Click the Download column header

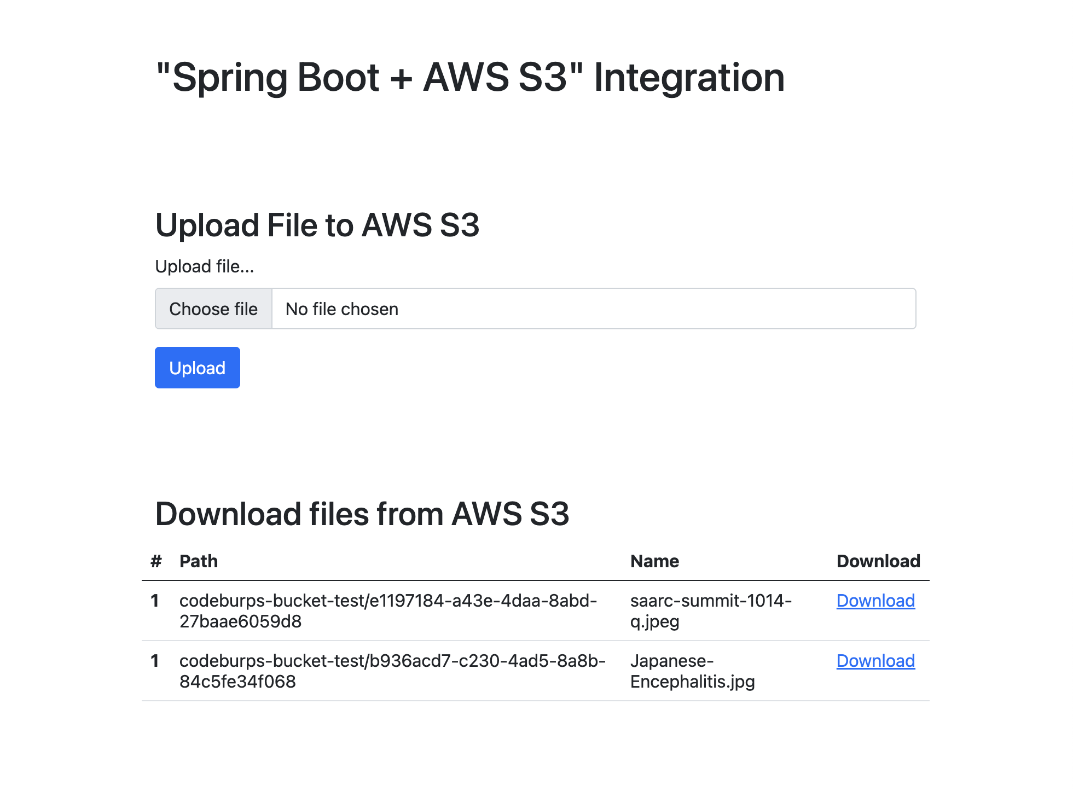click(x=878, y=561)
